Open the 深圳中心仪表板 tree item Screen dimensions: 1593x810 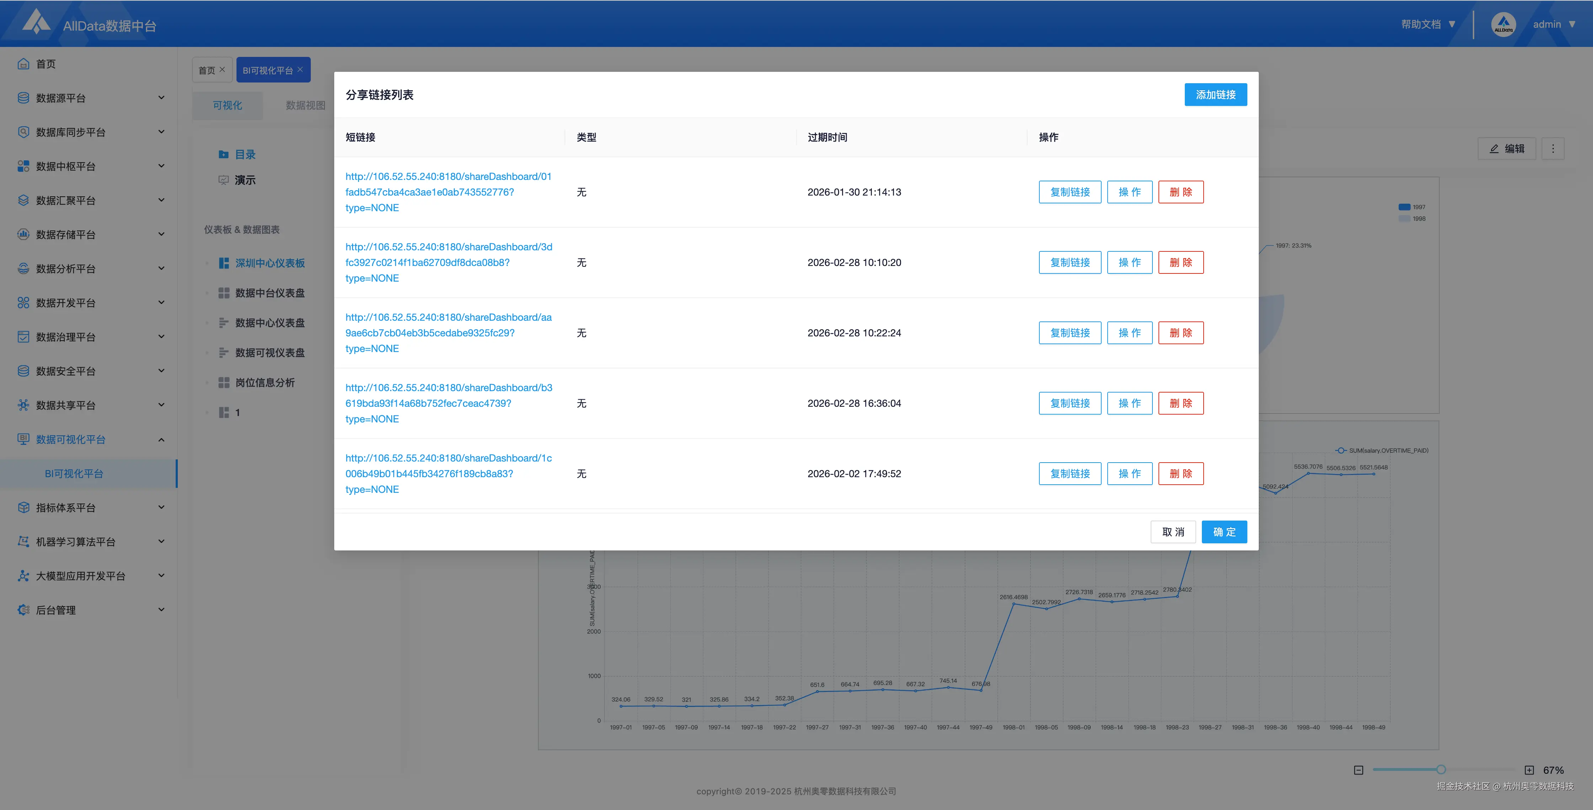pyautogui.click(x=270, y=263)
